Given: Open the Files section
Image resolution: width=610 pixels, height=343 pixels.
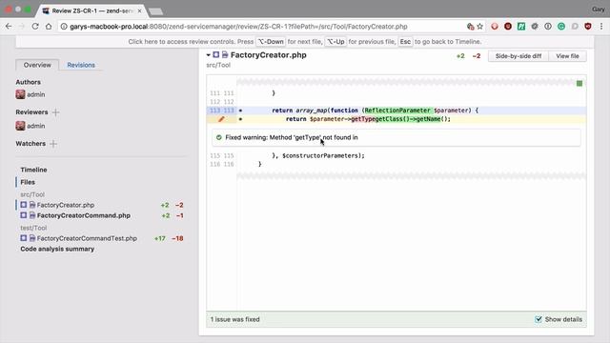Looking at the screenshot, I should click(x=28, y=182).
